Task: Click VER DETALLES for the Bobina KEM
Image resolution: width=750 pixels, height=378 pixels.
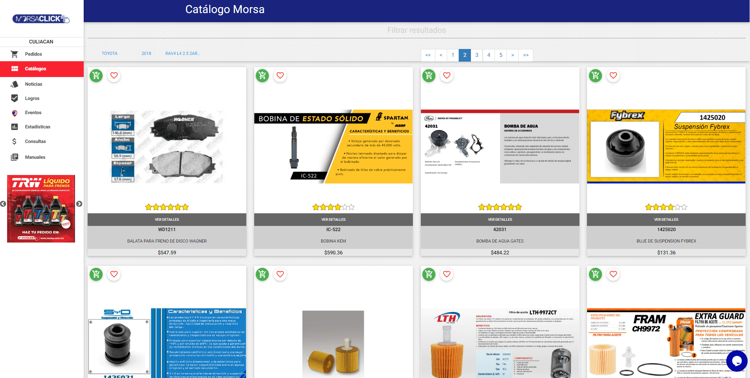Action: [x=334, y=220]
